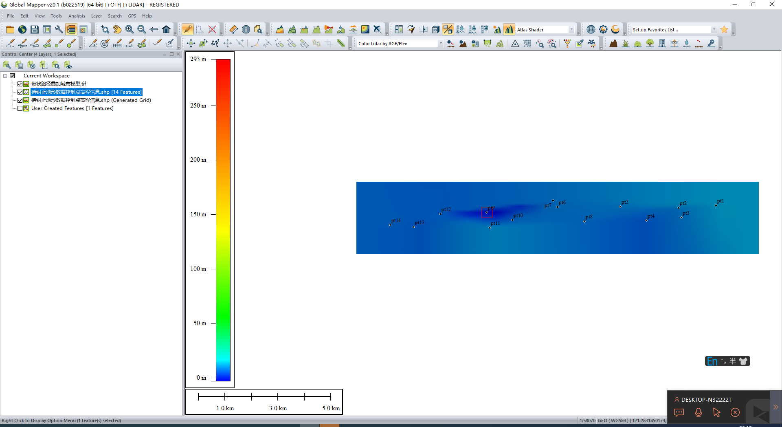782x427 pixels.
Task: Open the Layer menu
Action: pyautogui.click(x=97, y=16)
